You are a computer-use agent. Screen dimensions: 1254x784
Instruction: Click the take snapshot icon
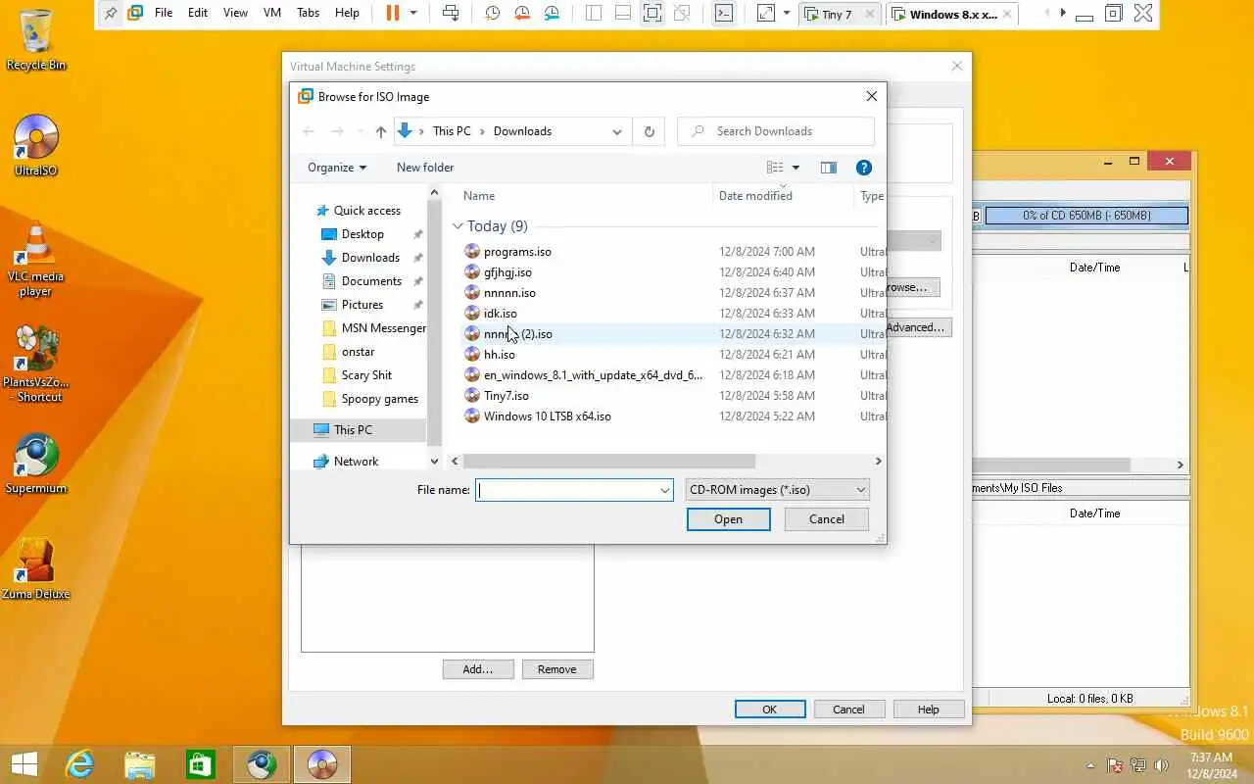[492, 13]
